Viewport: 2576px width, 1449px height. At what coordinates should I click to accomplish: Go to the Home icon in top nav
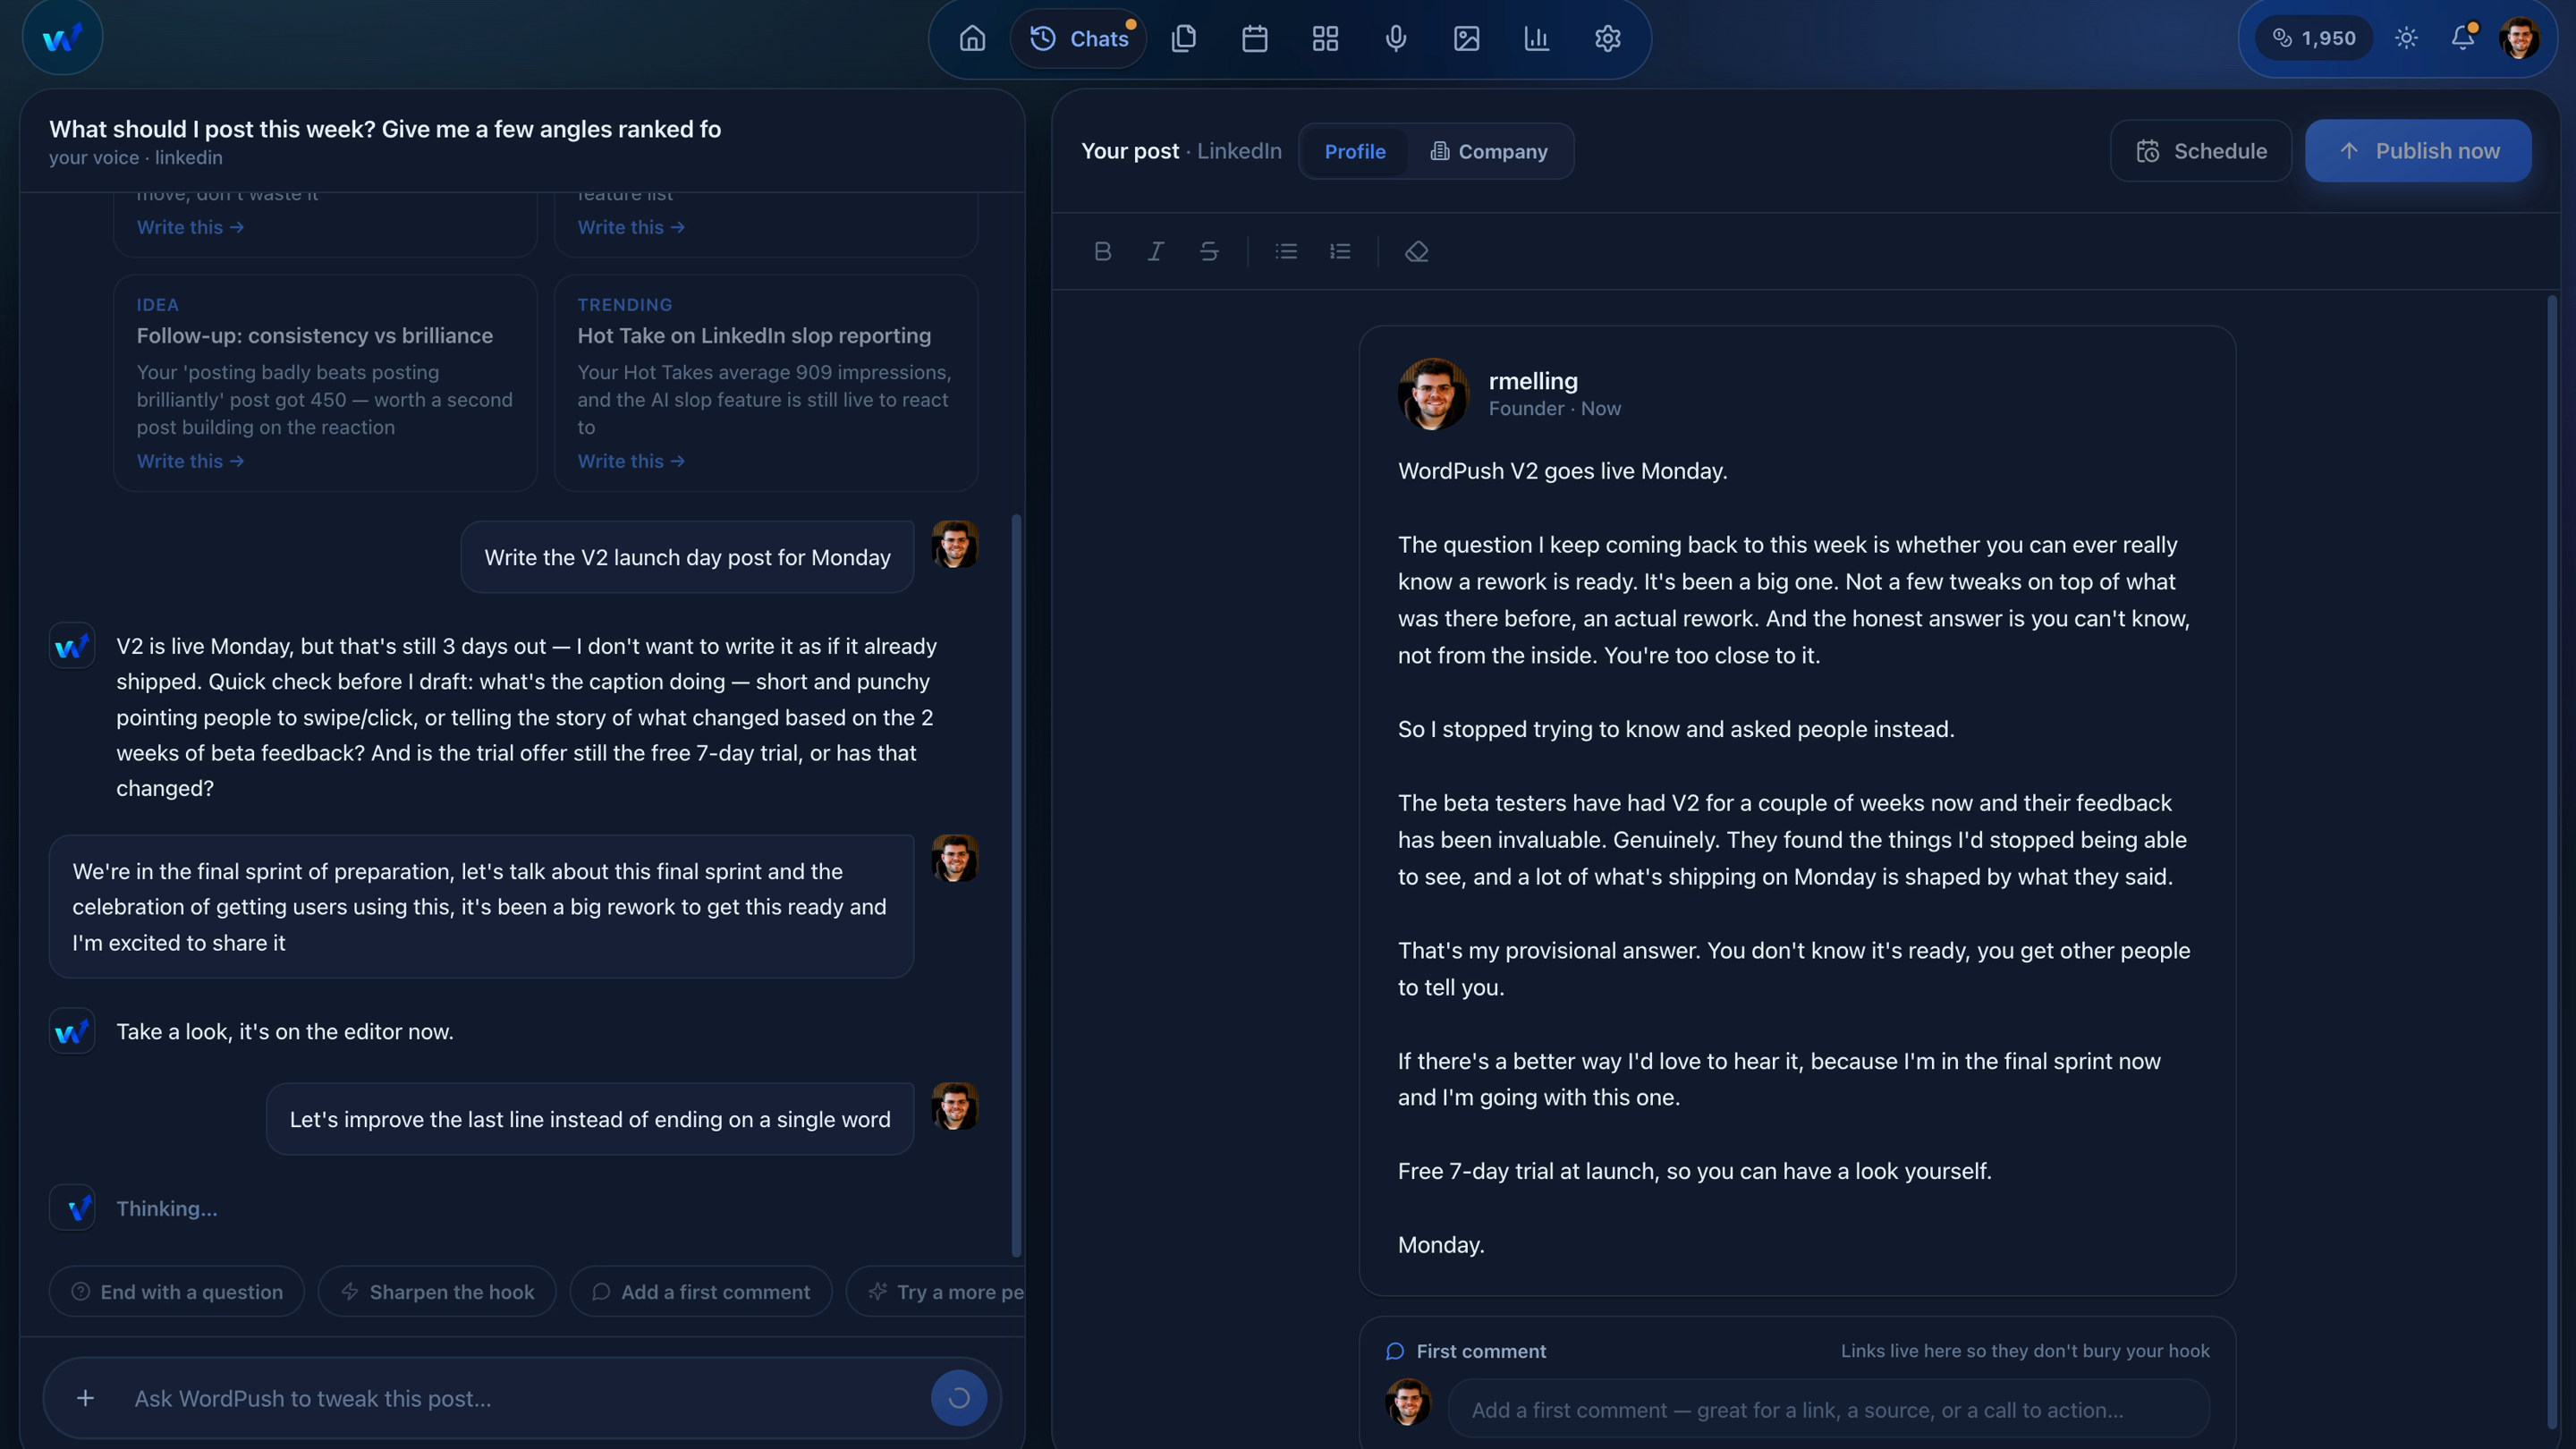(x=972, y=39)
